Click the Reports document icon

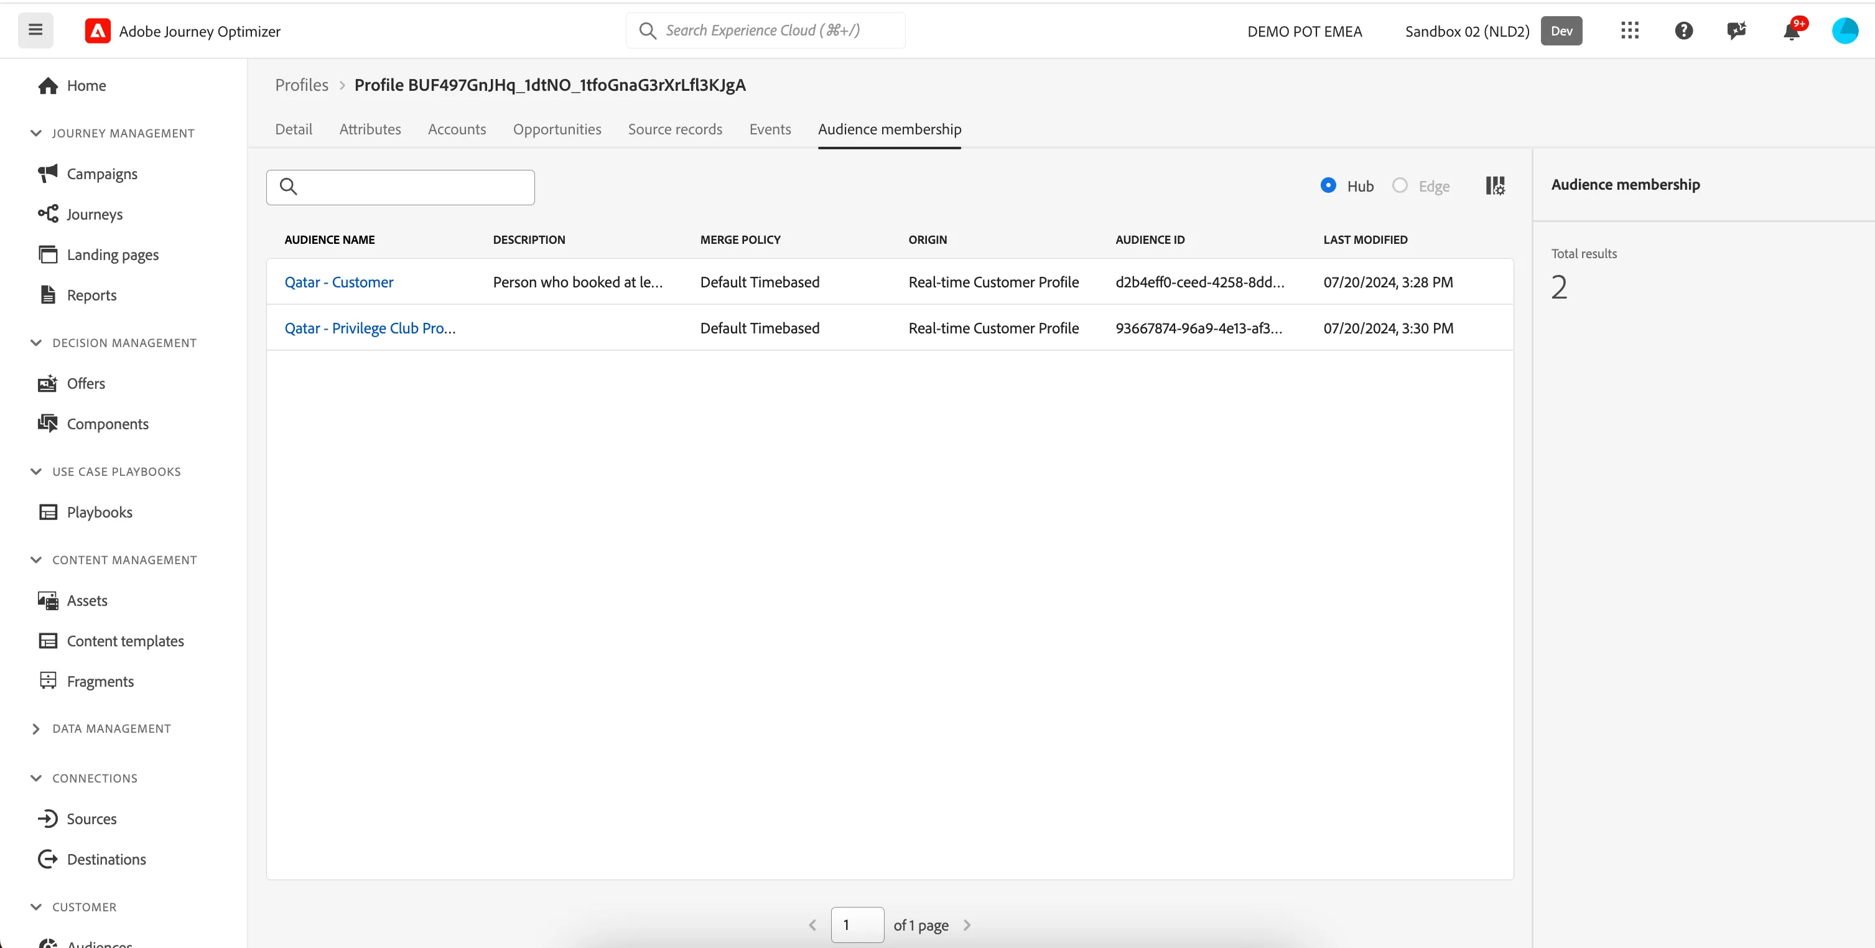click(x=48, y=295)
